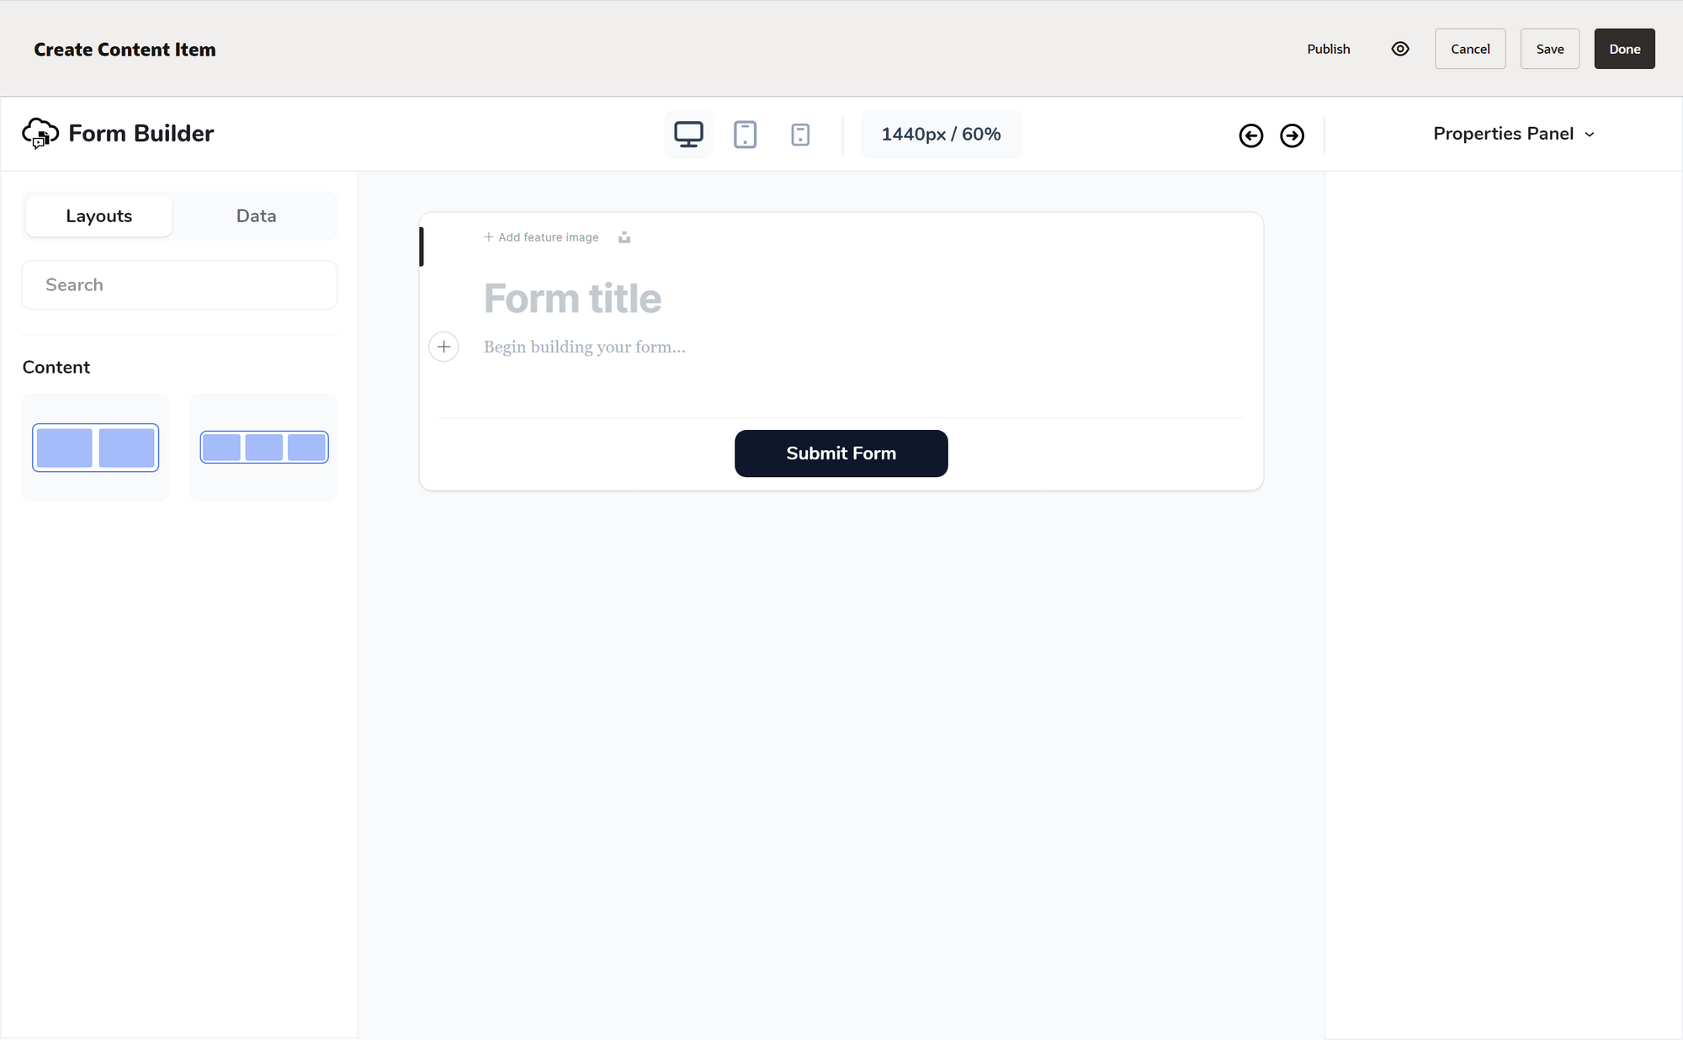Screen dimensions: 1683x1040
Task: Click the Create Content Item title
Action: point(125,50)
